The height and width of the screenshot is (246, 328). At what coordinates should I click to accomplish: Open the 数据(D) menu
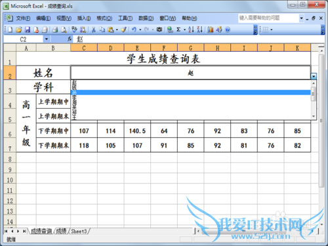coord(146,18)
